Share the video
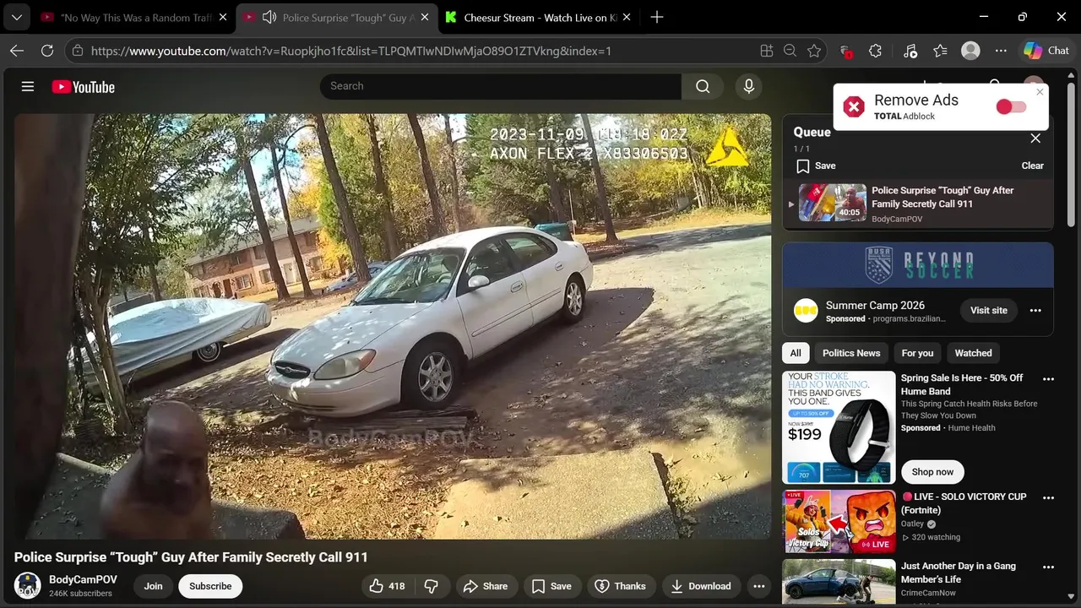The height and width of the screenshot is (608, 1081). click(486, 586)
